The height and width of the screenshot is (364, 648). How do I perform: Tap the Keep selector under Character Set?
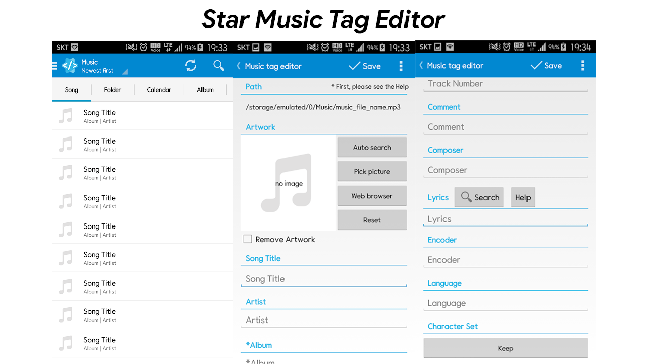point(505,348)
